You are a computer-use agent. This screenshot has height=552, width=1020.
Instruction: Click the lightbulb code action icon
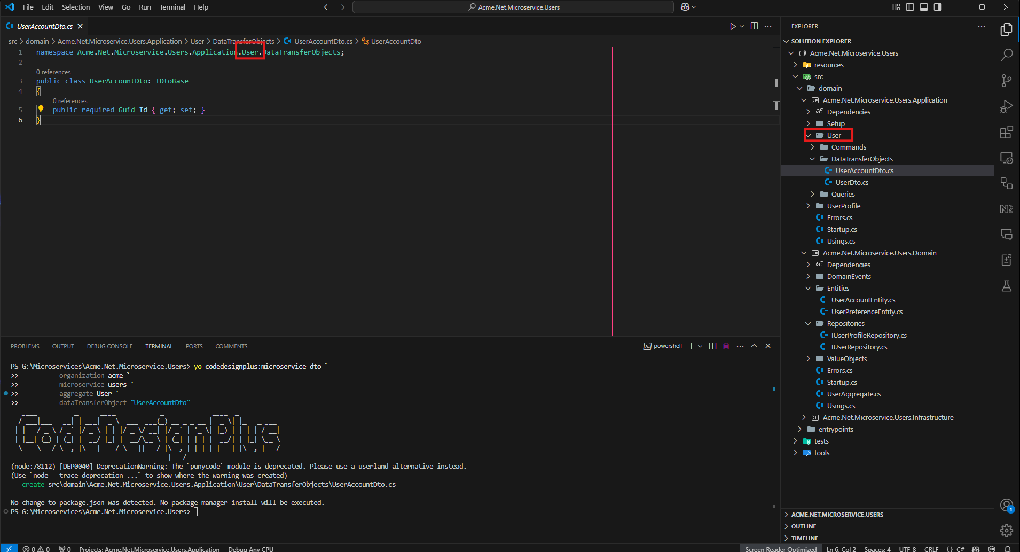pyautogui.click(x=41, y=109)
